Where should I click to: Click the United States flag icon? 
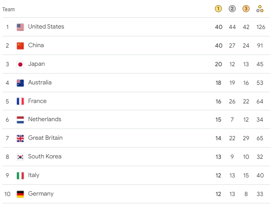tap(20, 27)
